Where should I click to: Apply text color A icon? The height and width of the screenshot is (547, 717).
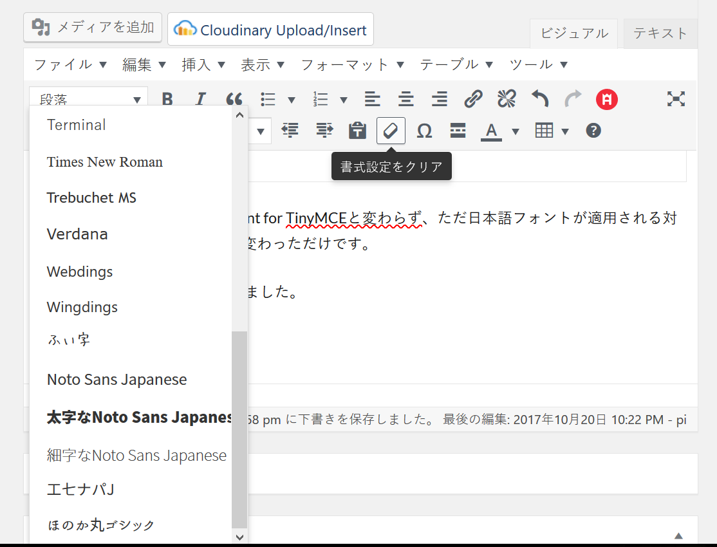tap(491, 131)
